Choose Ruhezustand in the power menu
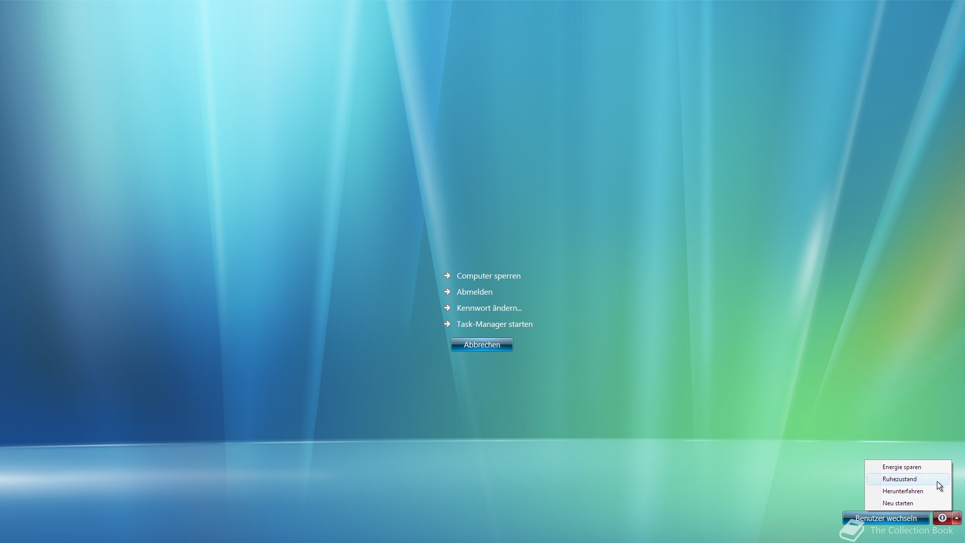This screenshot has height=543, width=965. click(908, 479)
